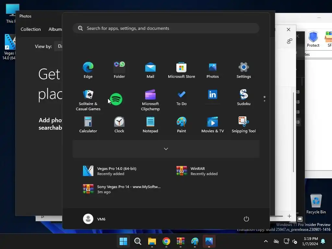Image resolution: width=332 pixels, height=249 pixels.
Task: Click the muted volume tray icon
Action: coord(294,241)
